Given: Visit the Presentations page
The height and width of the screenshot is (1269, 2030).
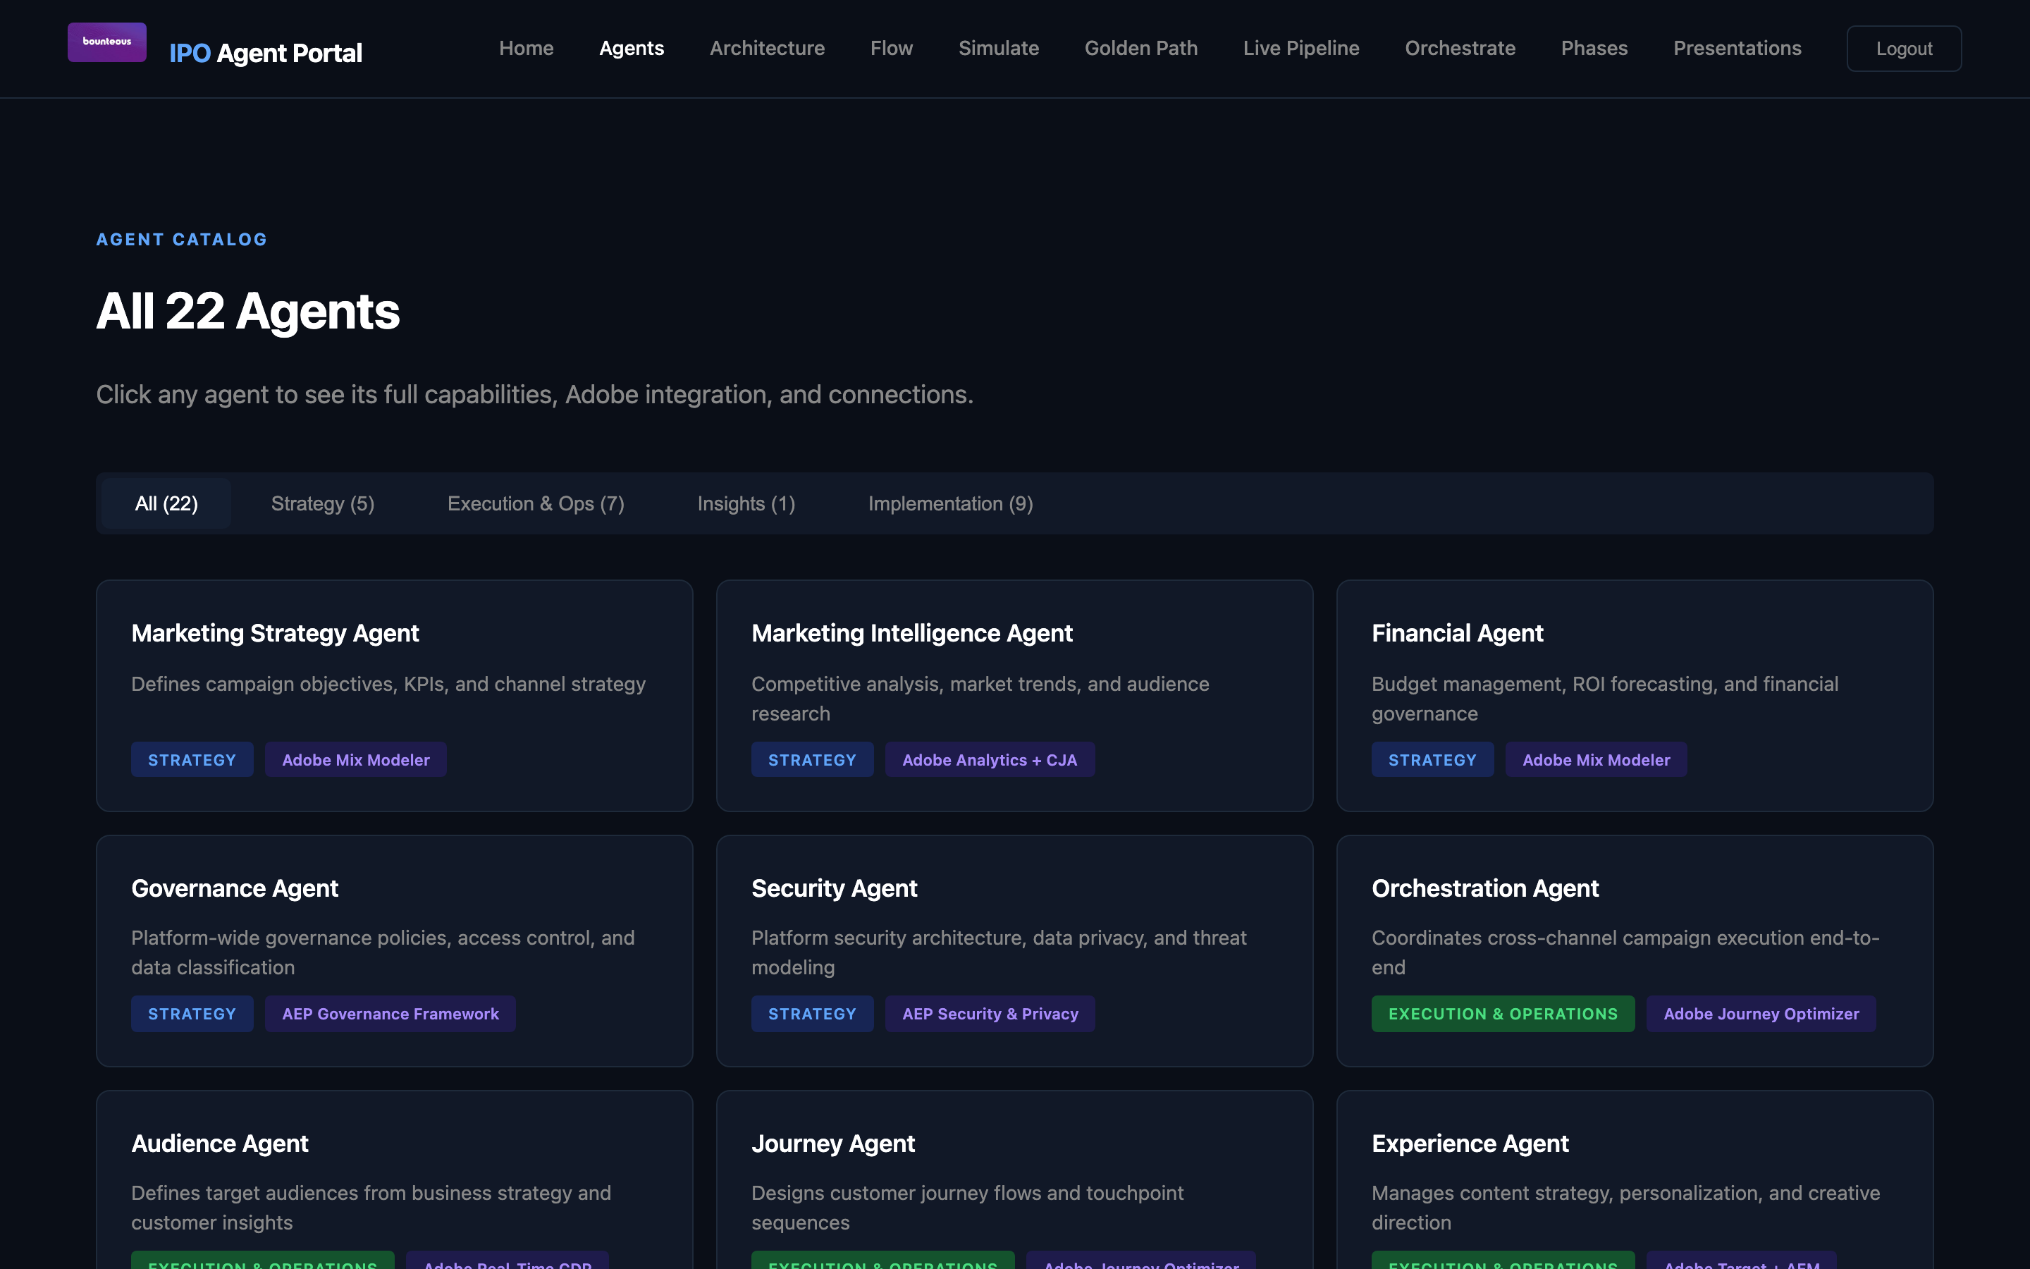Looking at the screenshot, I should pos(1736,48).
